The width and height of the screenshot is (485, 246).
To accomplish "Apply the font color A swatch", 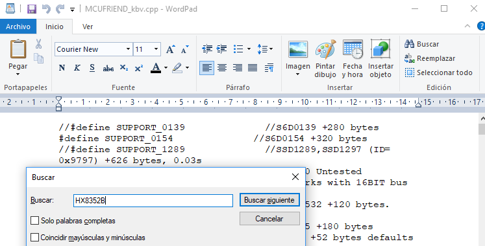I will pyautogui.click(x=156, y=68).
